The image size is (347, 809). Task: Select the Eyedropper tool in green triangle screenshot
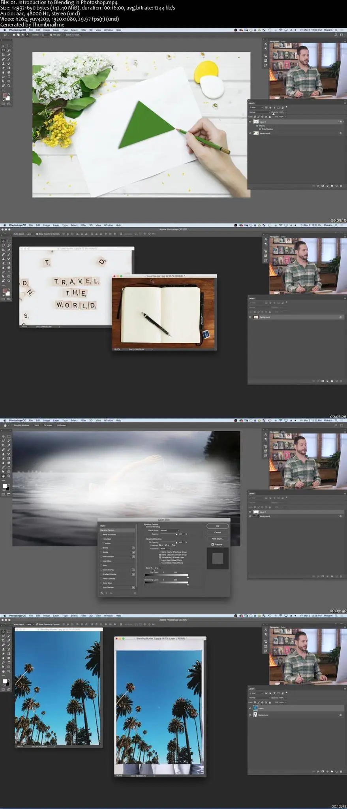[9, 55]
